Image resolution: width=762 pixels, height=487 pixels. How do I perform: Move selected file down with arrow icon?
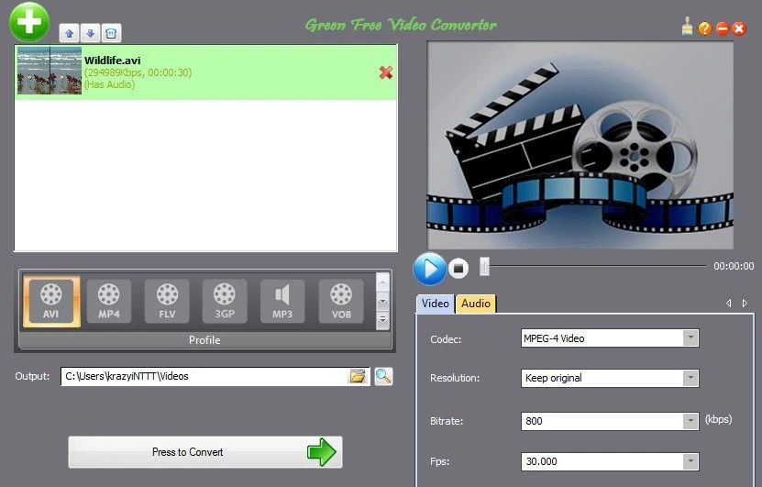point(90,33)
